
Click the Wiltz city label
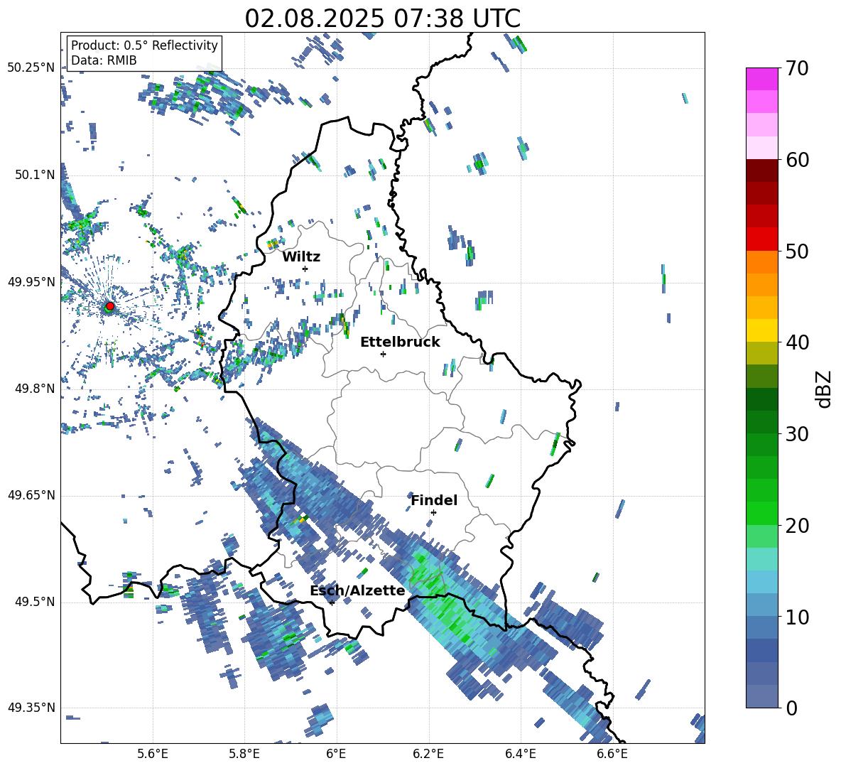click(301, 257)
